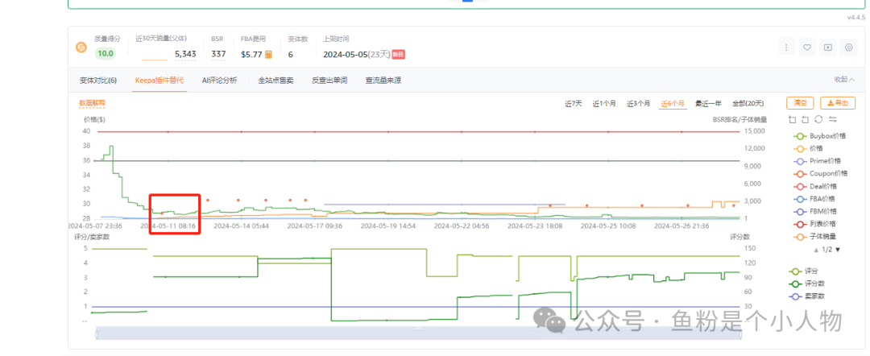The height and width of the screenshot is (356, 870).
Task: Select the 近1个月 time range
Action: 603,103
